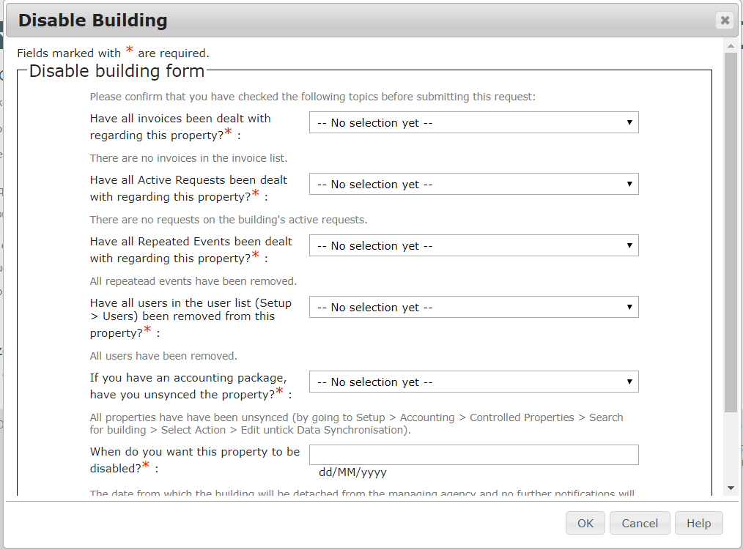
Task: Open the Active Requests dropdown
Action: pyautogui.click(x=473, y=185)
